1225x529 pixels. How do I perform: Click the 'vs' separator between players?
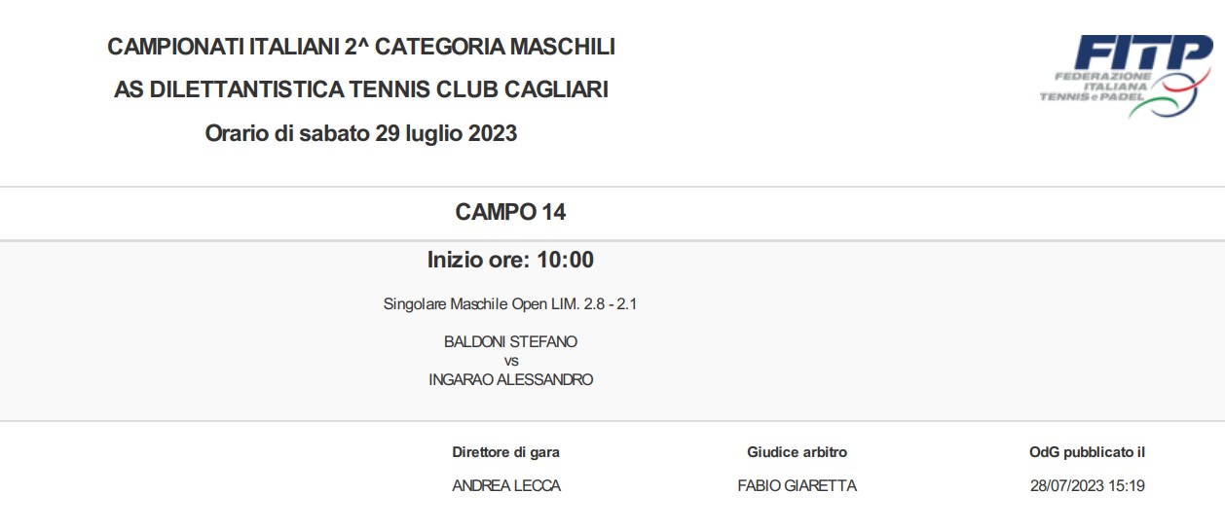coord(511,361)
